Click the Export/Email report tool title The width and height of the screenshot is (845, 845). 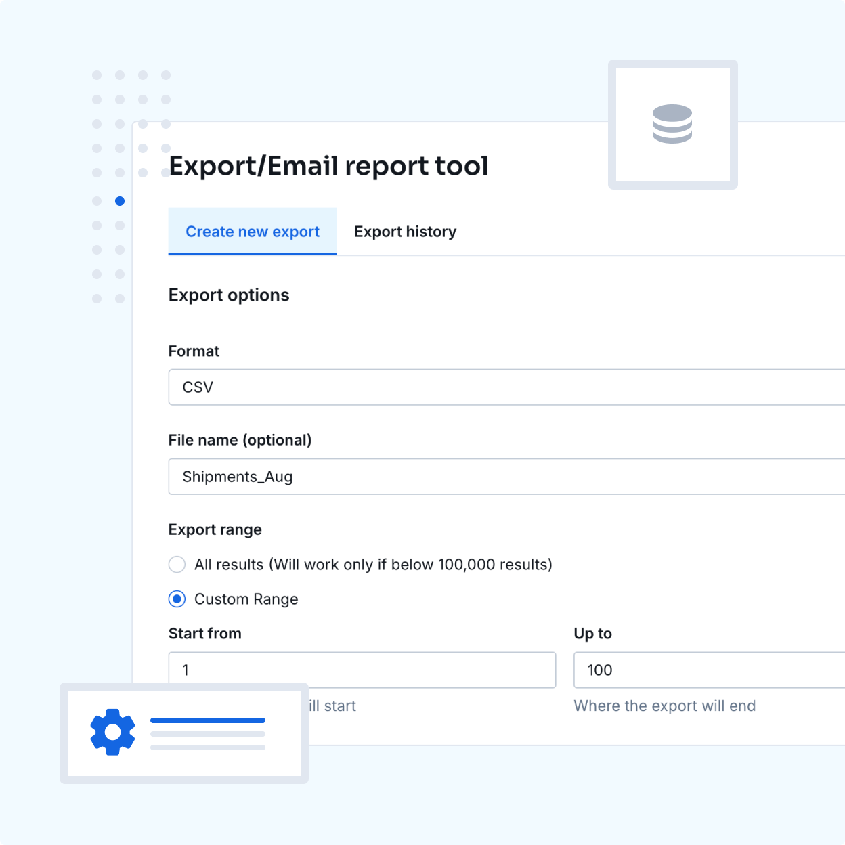pyautogui.click(x=328, y=166)
